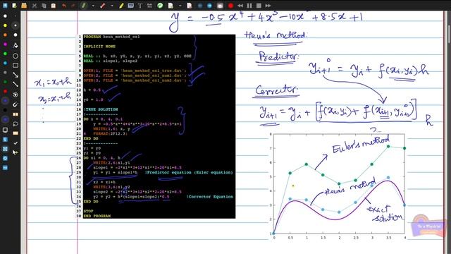Pause the audio playback

point(249,6)
